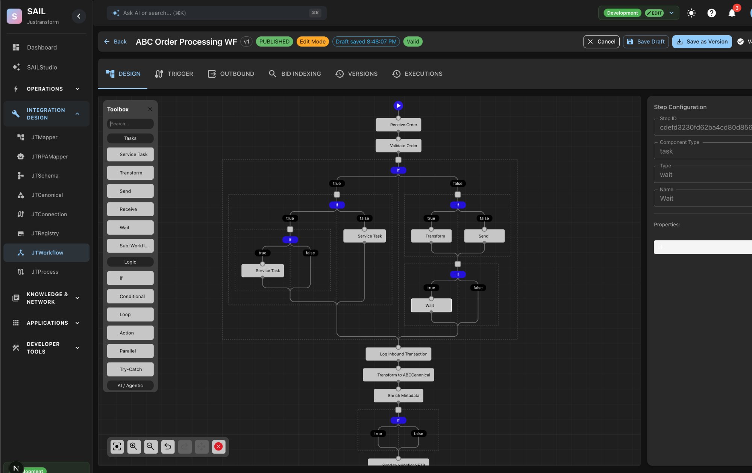
Task: Collapse the left sidebar with the chevron
Action: (x=79, y=16)
